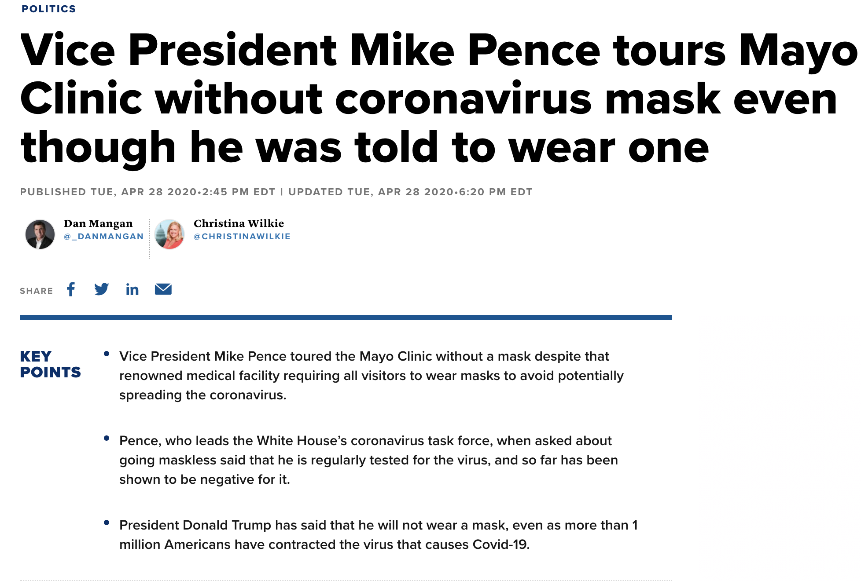Click the updated Apr 28 timestamp
This screenshot has width=861, height=581.
coord(410,192)
